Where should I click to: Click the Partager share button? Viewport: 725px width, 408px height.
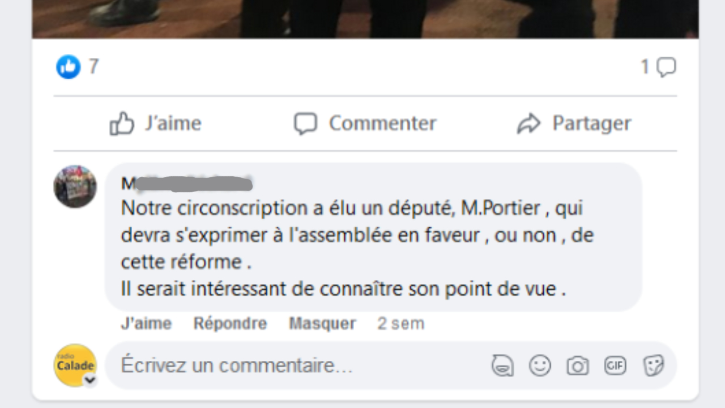(574, 124)
